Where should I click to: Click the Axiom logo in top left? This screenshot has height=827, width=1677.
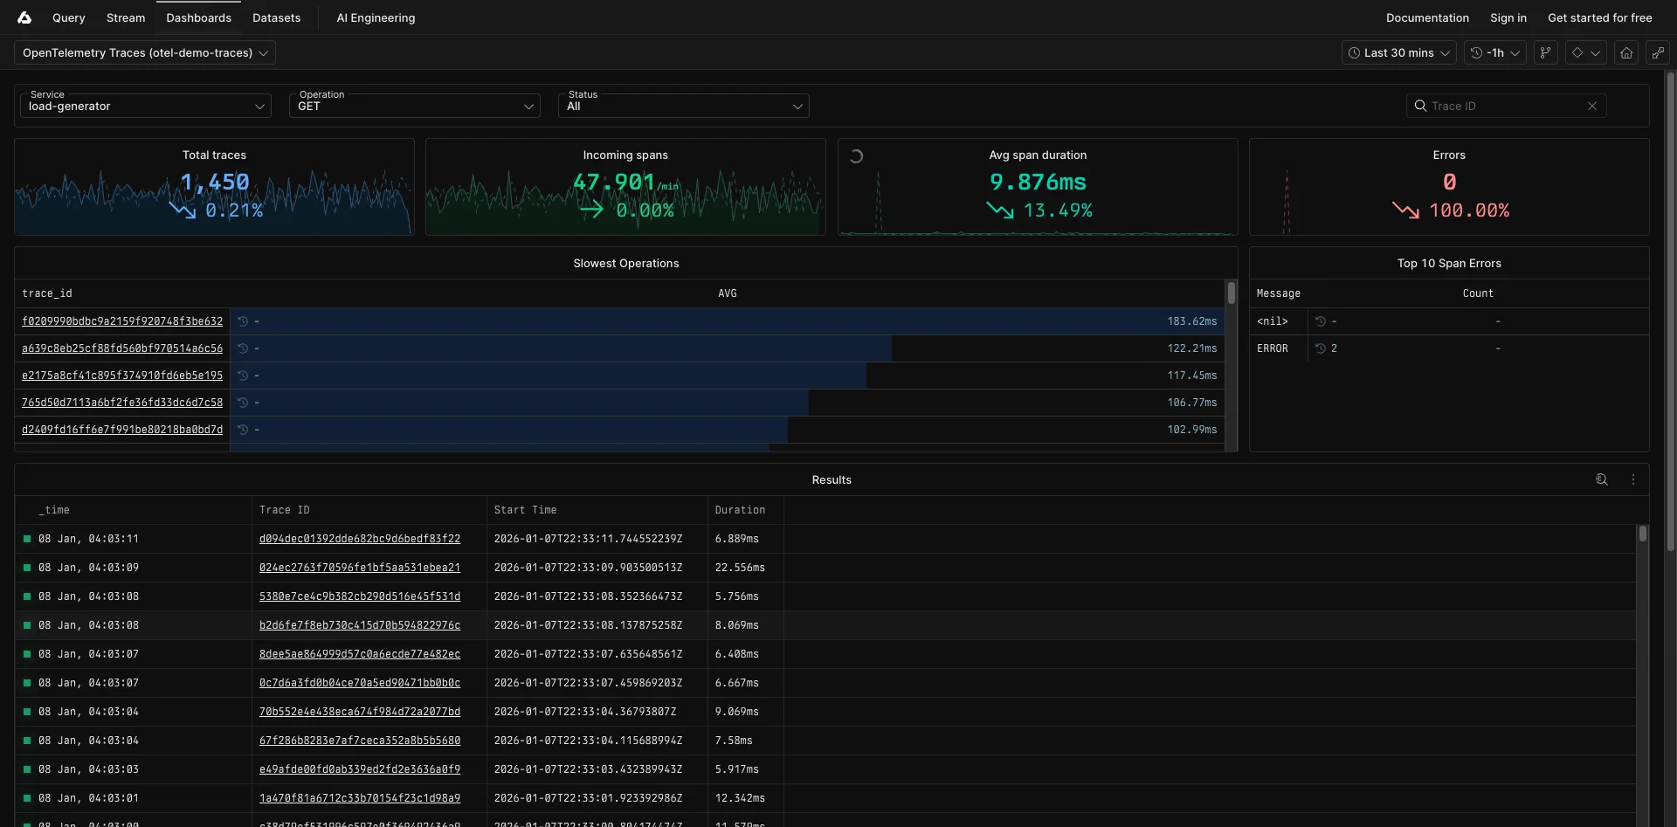pos(24,17)
